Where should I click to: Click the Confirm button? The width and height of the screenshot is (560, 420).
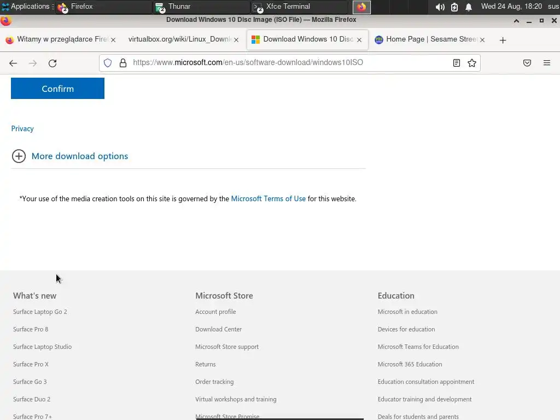click(57, 89)
